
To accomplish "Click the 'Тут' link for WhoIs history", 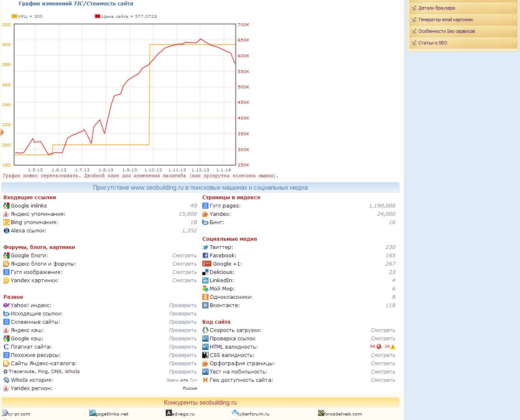I will click(194, 380).
